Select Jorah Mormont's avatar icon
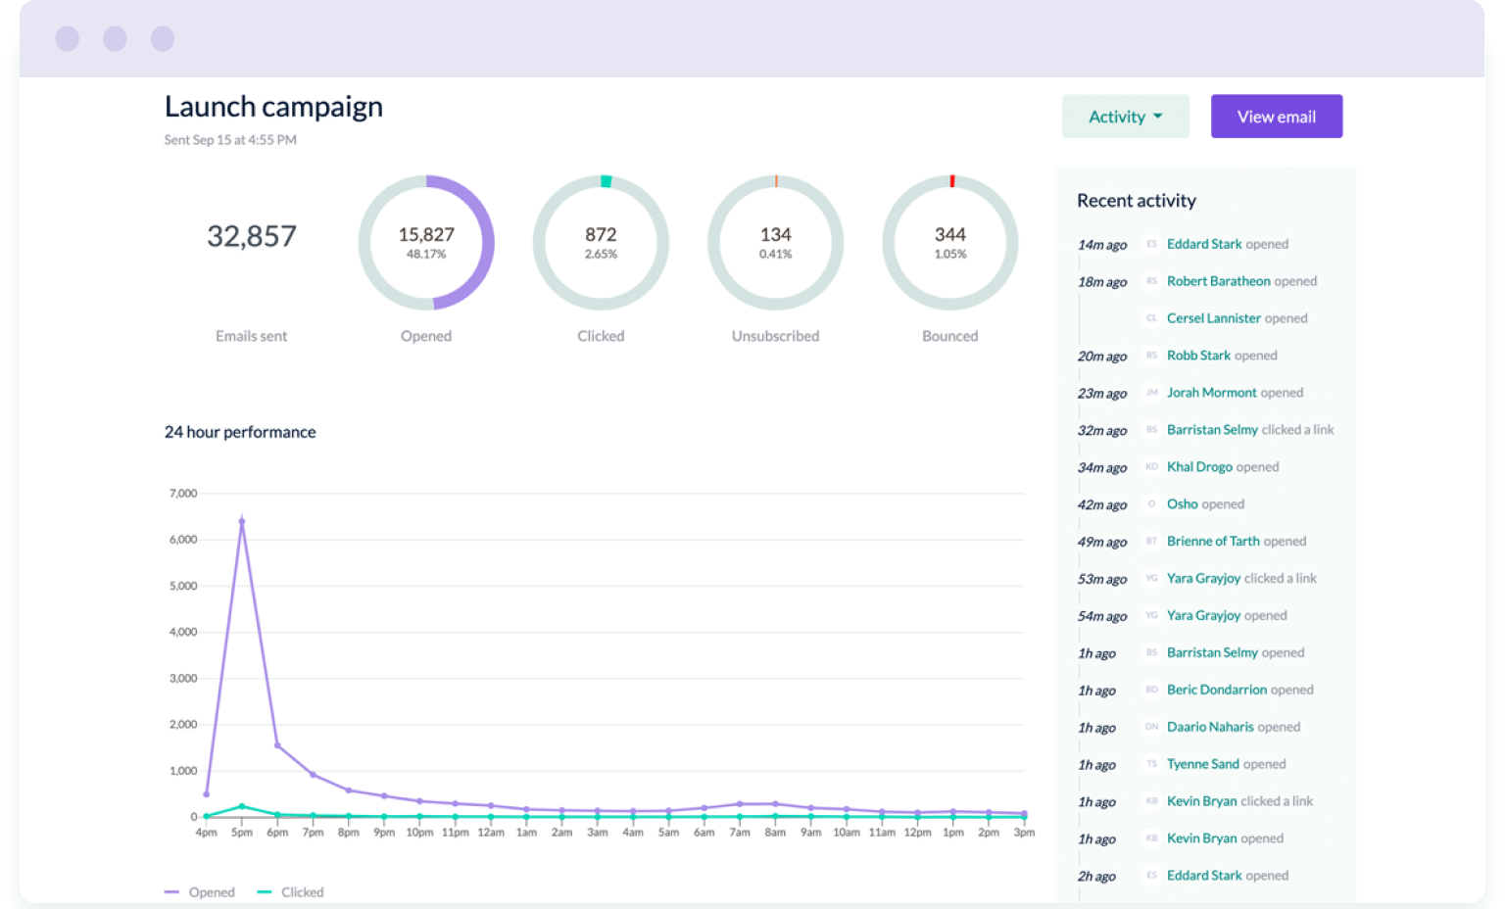This screenshot has height=909, width=1505. pyautogui.click(x=1151, y=393)
